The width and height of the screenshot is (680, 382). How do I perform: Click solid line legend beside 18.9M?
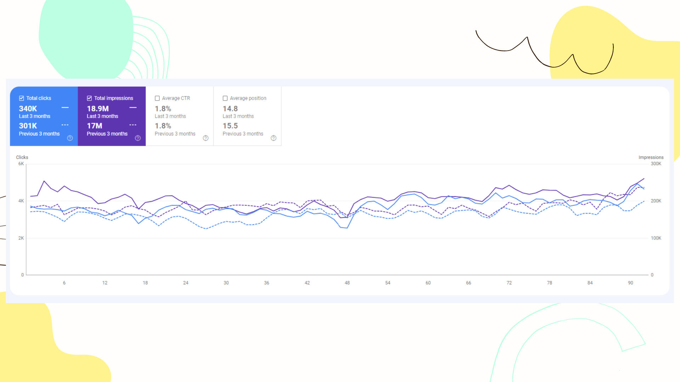coord(133,108)
